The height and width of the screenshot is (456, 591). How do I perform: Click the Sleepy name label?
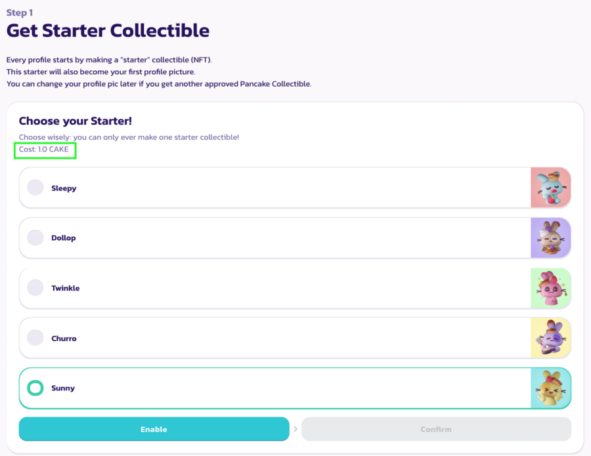coord(64,188)
